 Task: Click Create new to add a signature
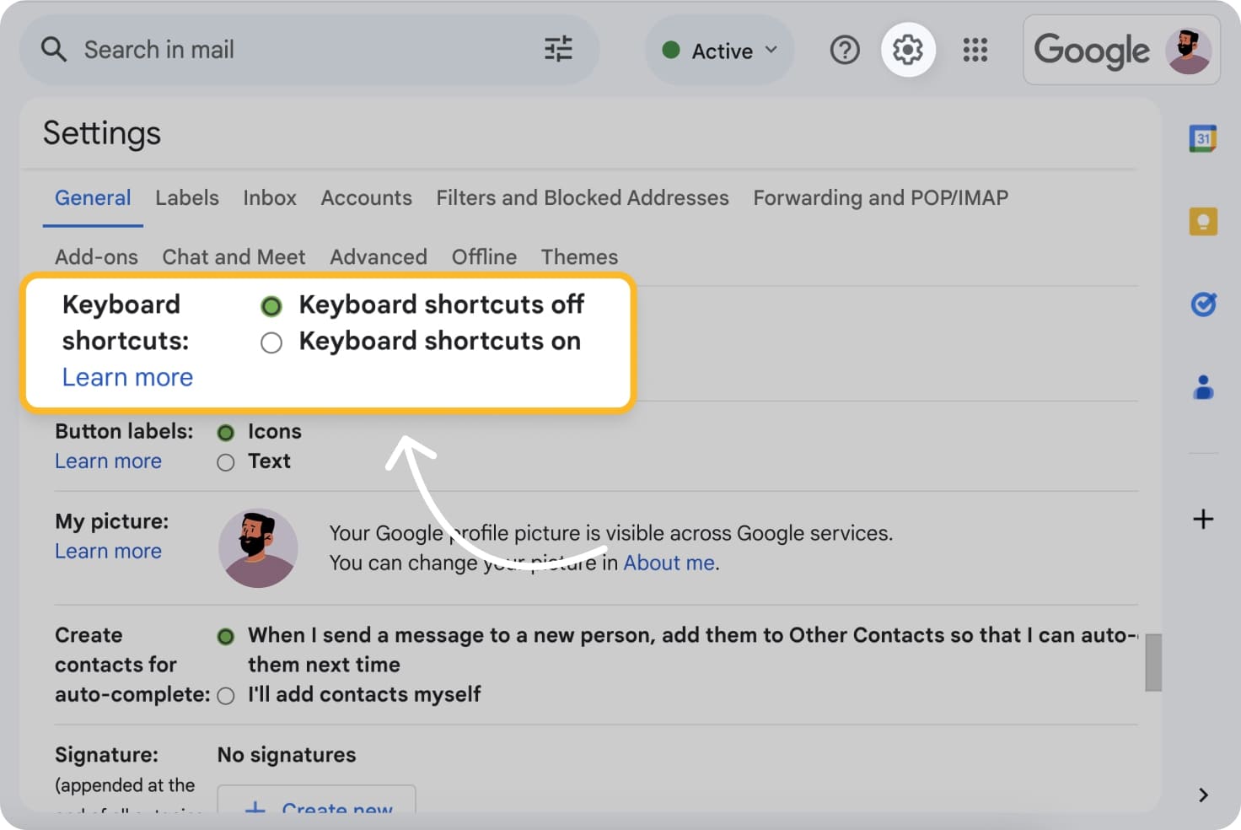316,808
